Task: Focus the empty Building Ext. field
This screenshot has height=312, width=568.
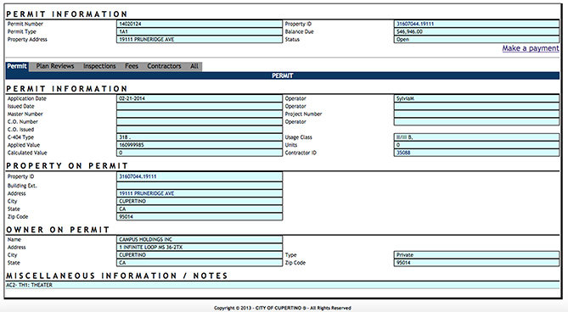Action: tap(200, 186)
